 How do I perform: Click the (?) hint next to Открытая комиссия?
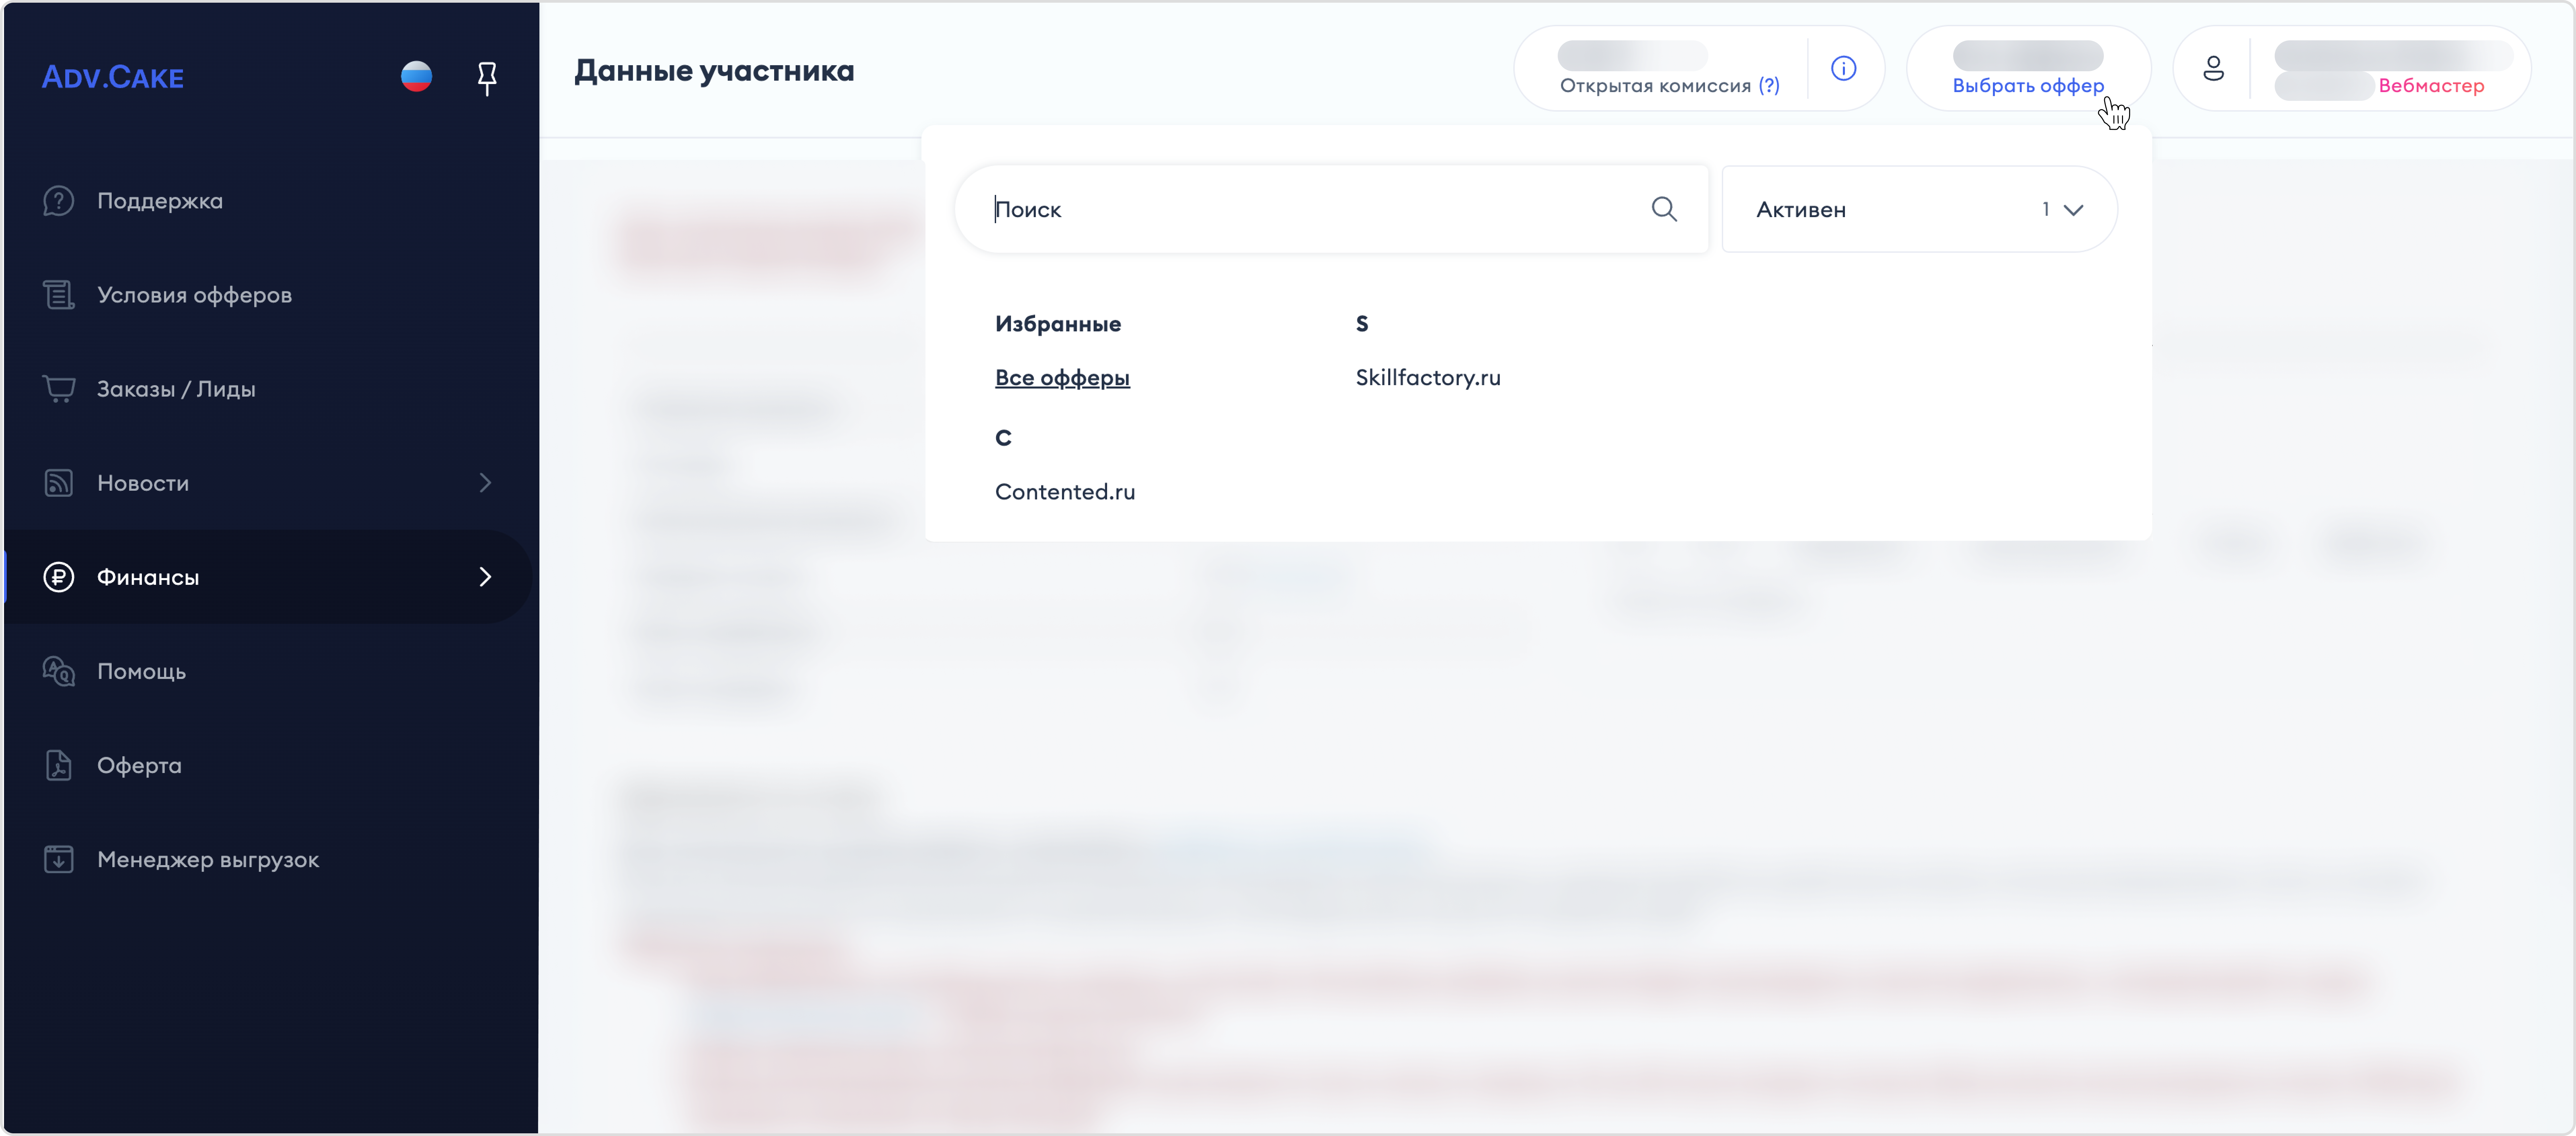pyautogui.click(x=1769, y=86)
